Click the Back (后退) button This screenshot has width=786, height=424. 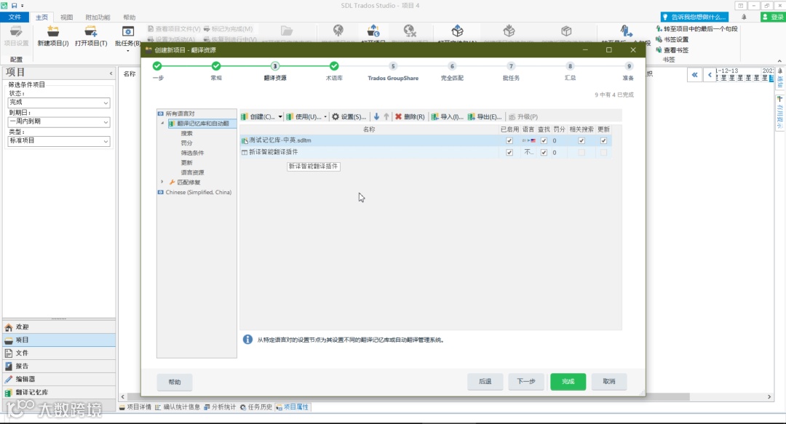(485, 381)
